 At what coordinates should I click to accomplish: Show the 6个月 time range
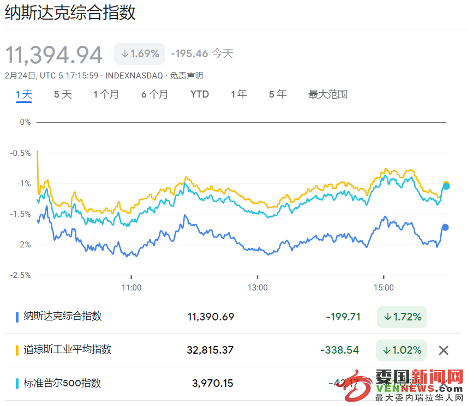[154, 95]
